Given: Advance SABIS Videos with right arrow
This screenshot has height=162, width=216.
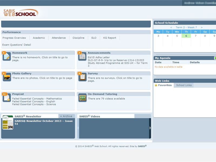Looking at the screenshot, I should [x=150, y=128].
